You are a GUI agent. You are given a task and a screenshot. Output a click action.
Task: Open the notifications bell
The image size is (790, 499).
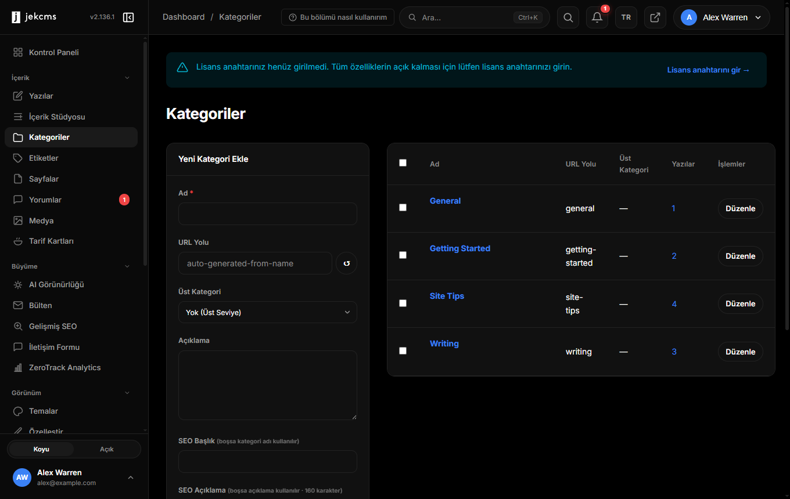point(597,17)
